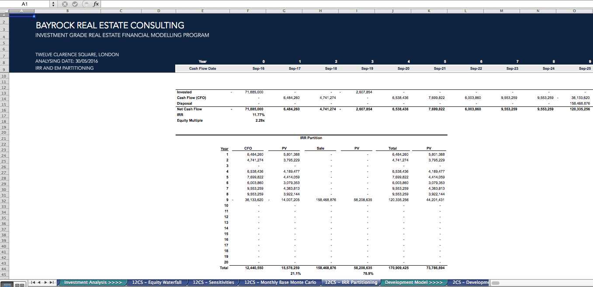This screenshot has width=593, height=287.
Task: Click the total PV value 73,786,894
Action: (435, 268)
